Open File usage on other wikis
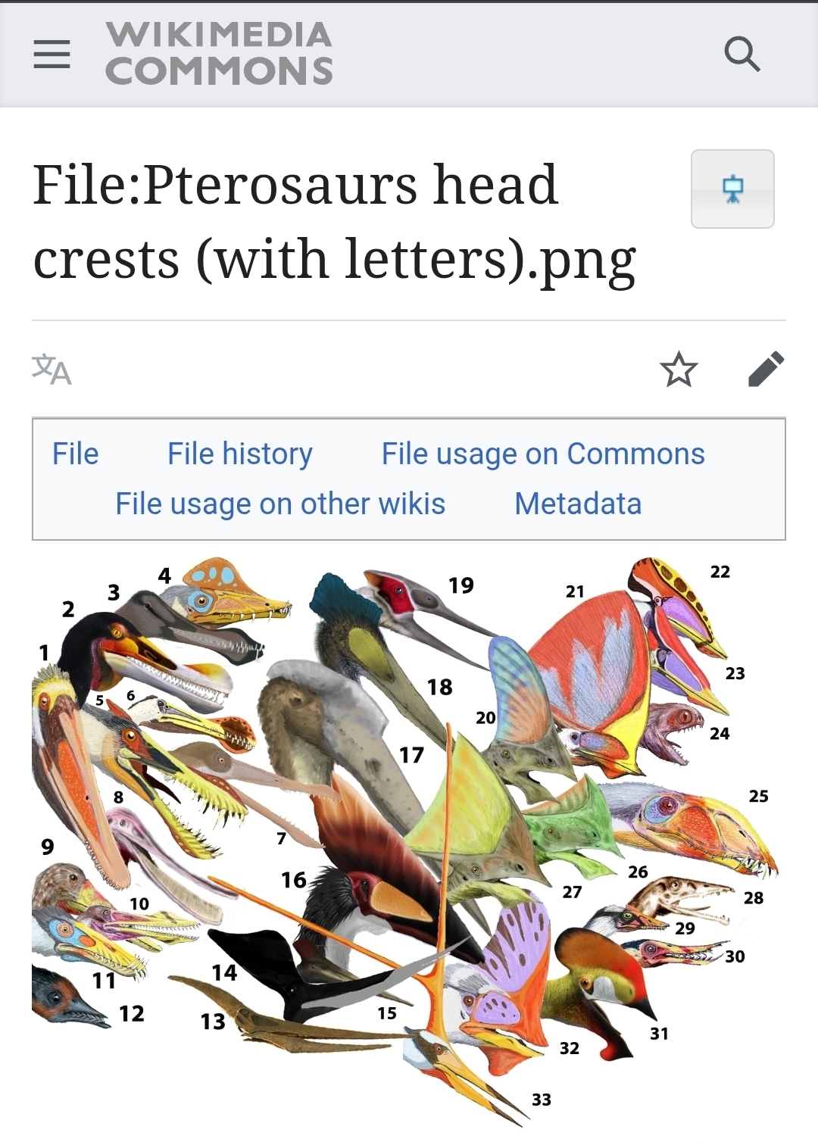The height and width of the screenshot is (1145, 818). click(x=280, y=504)
